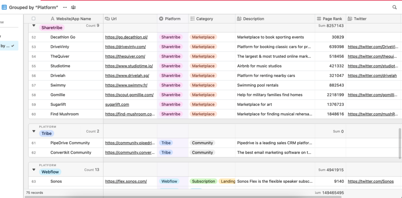Click the vertical scrollbar on the right

(400, 143)
